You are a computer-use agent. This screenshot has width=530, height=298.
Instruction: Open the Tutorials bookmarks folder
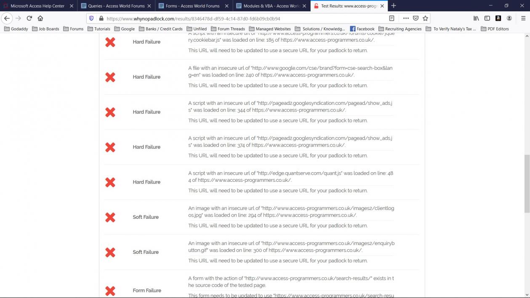(x=99, y=29)
